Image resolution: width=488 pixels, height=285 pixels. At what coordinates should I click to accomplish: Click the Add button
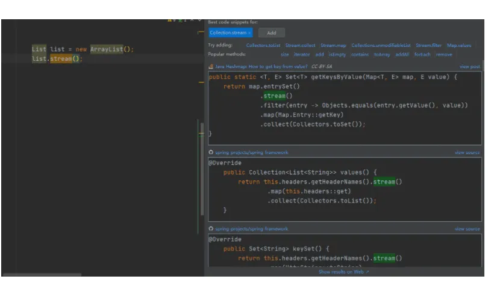271,32
